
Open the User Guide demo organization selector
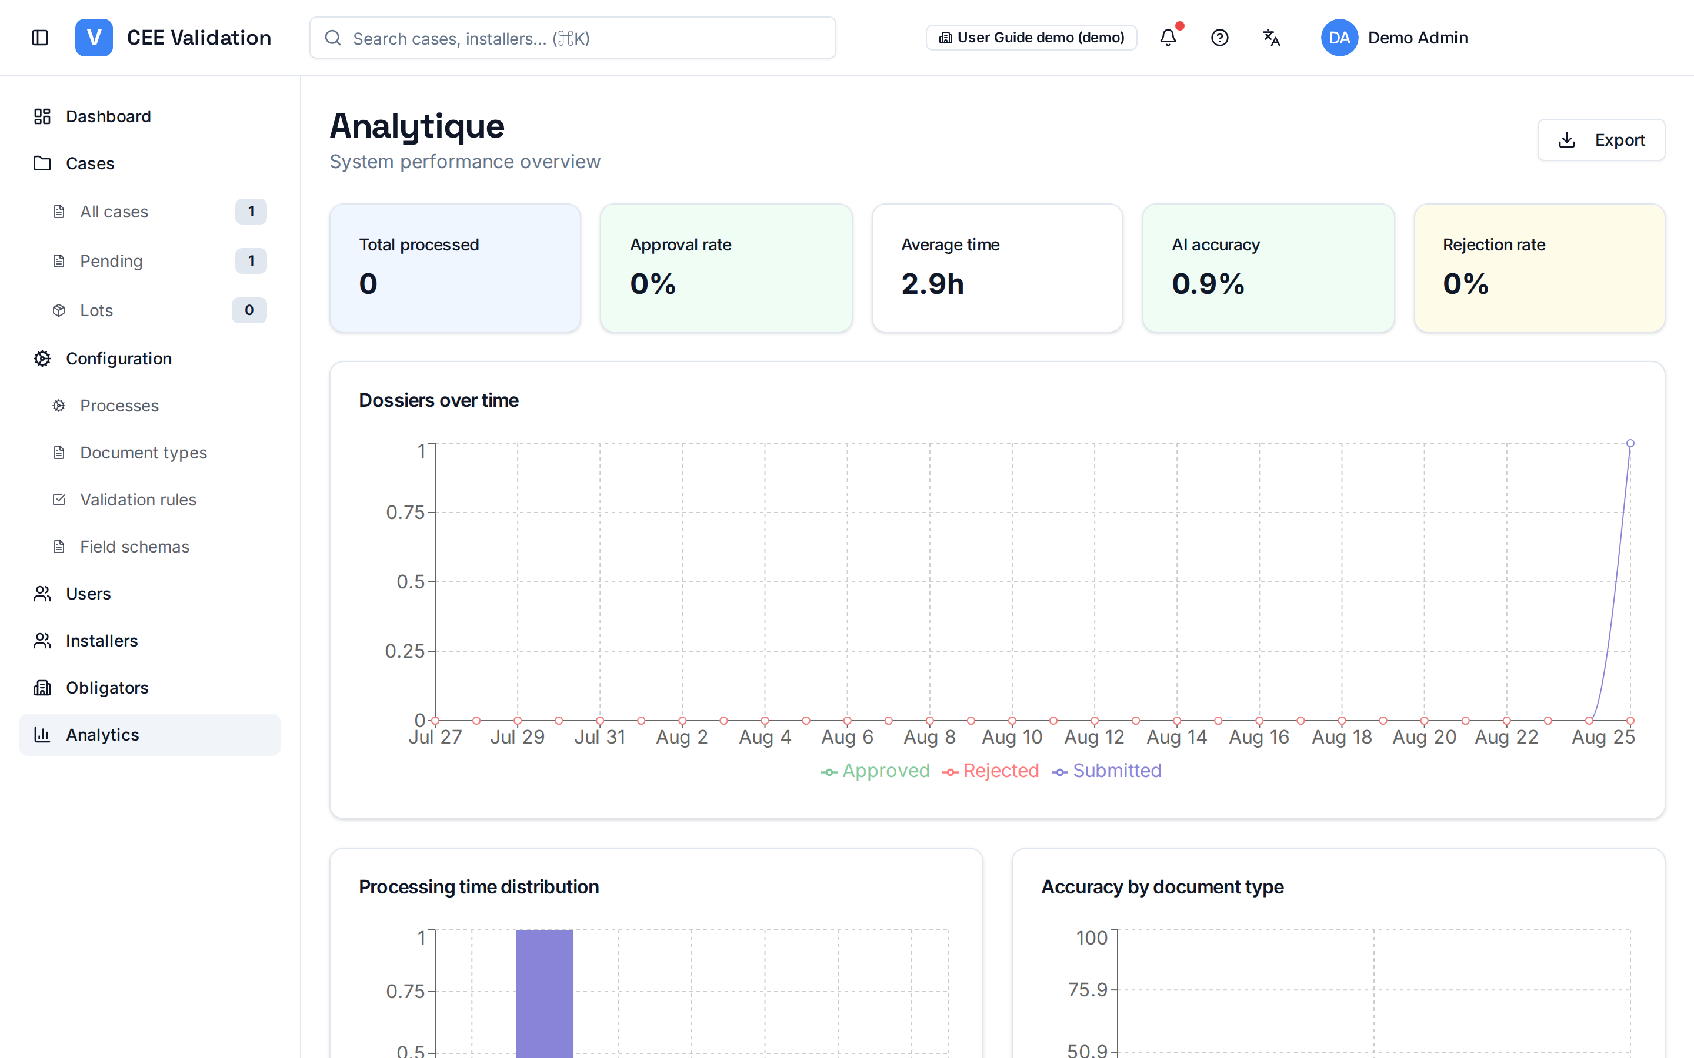[1031, 38]
